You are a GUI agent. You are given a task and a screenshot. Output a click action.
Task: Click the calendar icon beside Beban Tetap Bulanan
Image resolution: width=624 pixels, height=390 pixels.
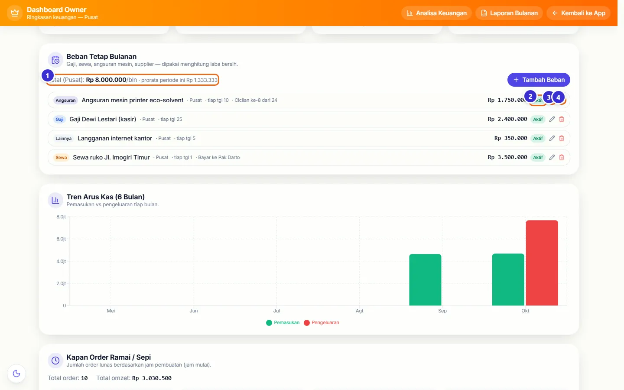(55, 60)
